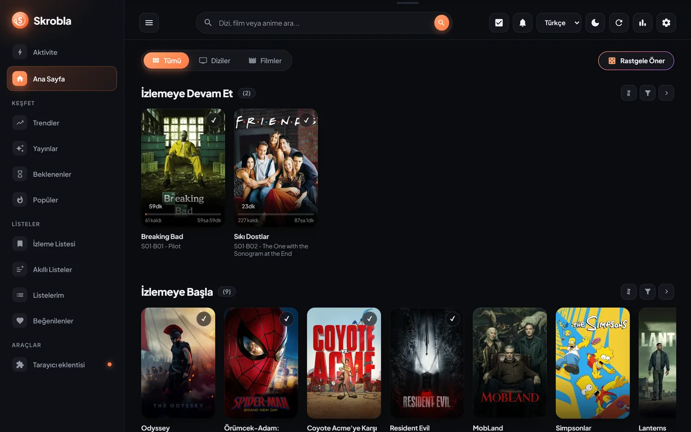The image size is (691, 432).
Task: Open İzleme Listesi bookmark item
Action: click(62, 244)
